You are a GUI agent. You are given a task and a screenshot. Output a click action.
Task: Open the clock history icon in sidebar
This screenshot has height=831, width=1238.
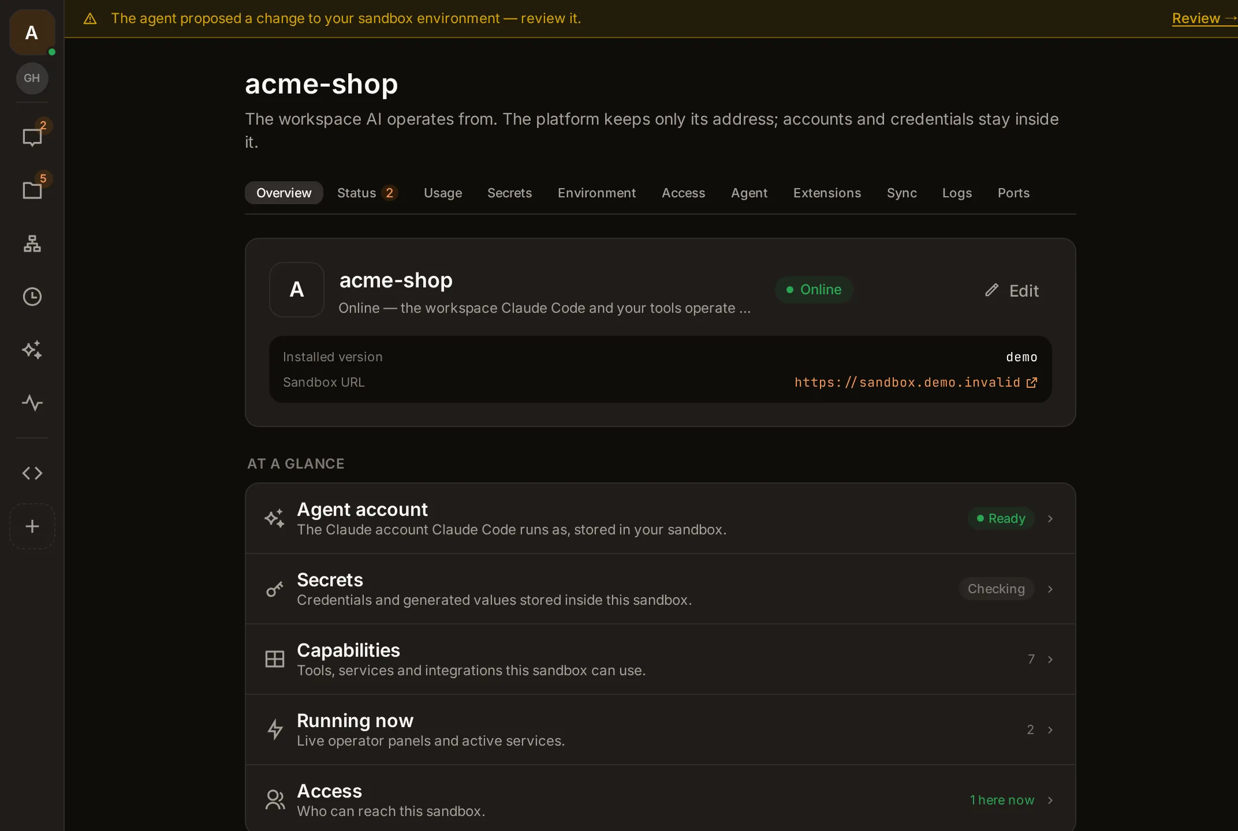32,297
